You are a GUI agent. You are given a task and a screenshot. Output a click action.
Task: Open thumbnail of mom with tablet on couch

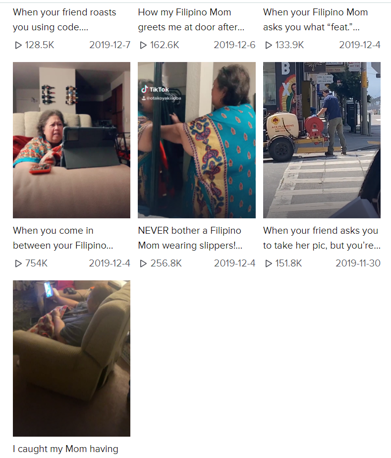[71, 140]
